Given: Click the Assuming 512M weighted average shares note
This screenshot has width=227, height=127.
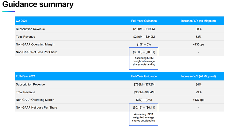Looking at the screenshot, I should [x=144, y=117].
